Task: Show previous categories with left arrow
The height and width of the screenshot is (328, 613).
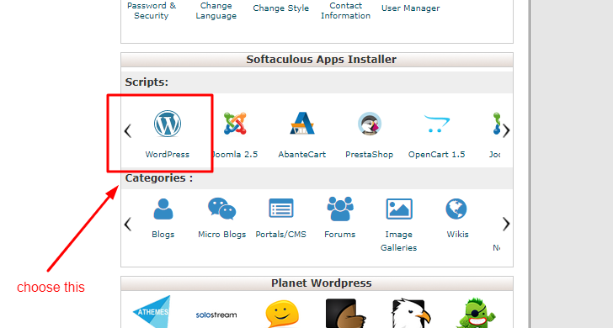Action: pos(127,224)
